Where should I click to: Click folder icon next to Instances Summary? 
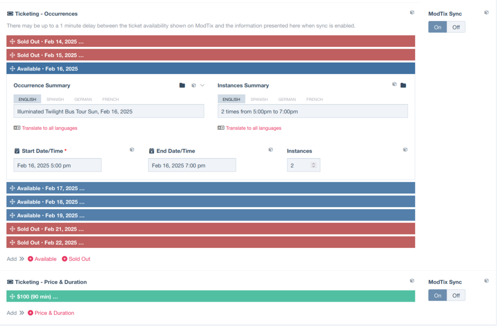point(403,85)
